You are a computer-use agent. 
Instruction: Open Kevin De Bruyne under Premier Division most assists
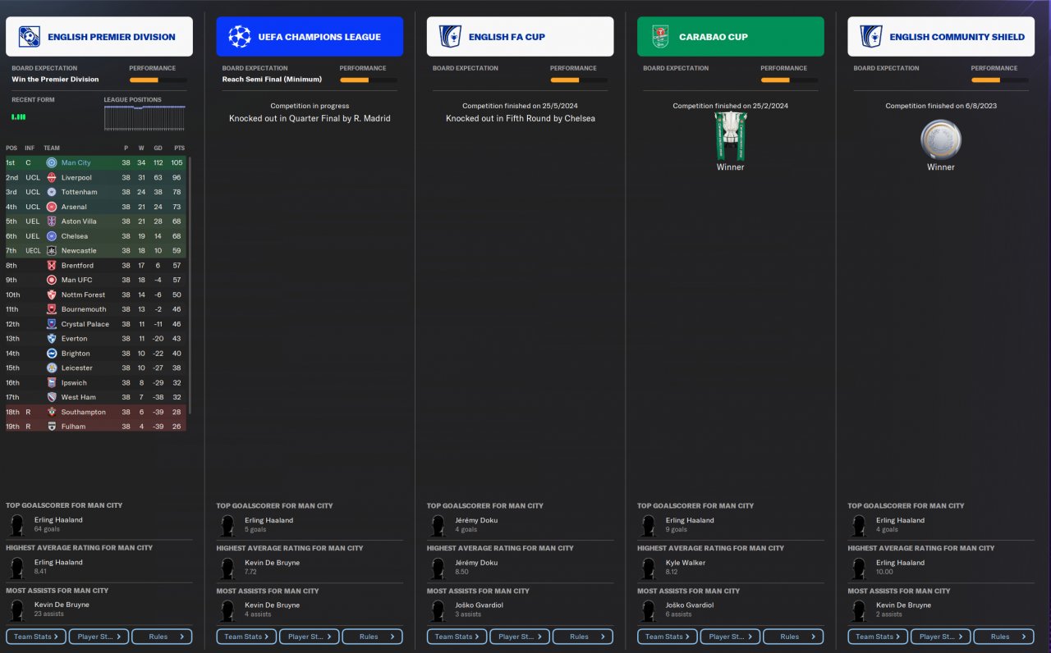coord(62,605)
